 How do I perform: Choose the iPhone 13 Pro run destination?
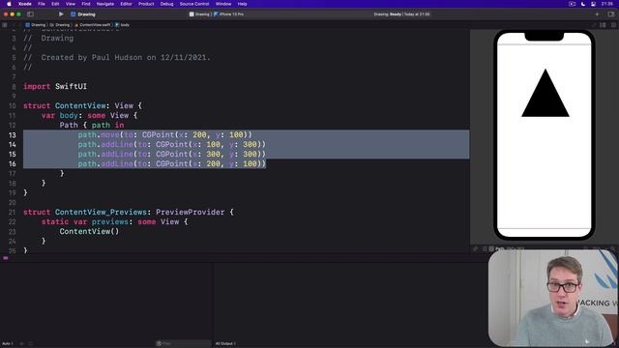[x=229, y=14]
